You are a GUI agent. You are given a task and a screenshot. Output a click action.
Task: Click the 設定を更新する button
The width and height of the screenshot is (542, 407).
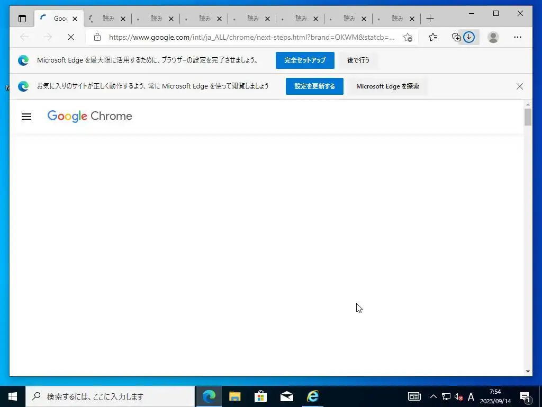314,86
